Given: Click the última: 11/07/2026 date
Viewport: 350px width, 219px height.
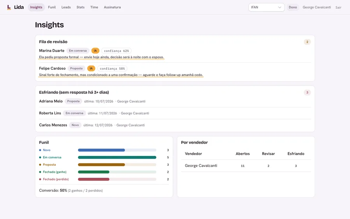Looking at the screenshot, I should 102,113.
